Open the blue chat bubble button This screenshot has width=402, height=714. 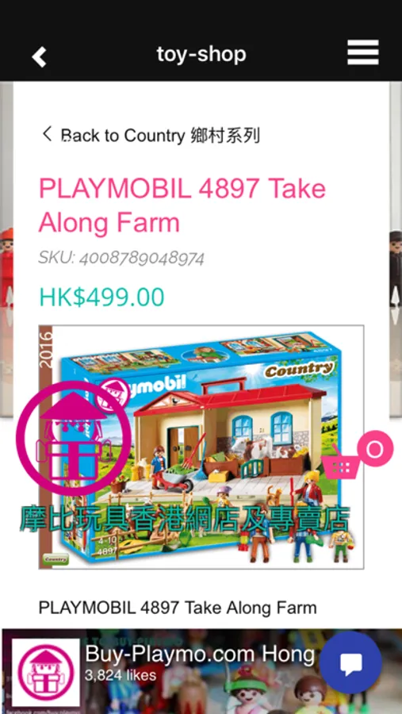coord(350,662)
